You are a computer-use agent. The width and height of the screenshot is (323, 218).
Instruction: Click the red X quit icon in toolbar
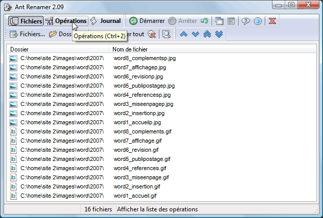pos(273,21)
